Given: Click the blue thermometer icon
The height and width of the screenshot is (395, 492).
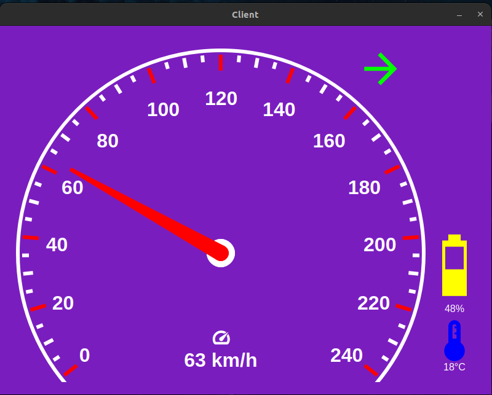Looking at the screenshot, I should point(454,342).
